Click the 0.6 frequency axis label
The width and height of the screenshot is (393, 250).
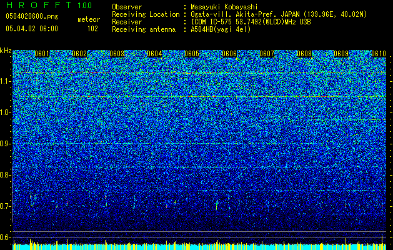coord(6,237)
